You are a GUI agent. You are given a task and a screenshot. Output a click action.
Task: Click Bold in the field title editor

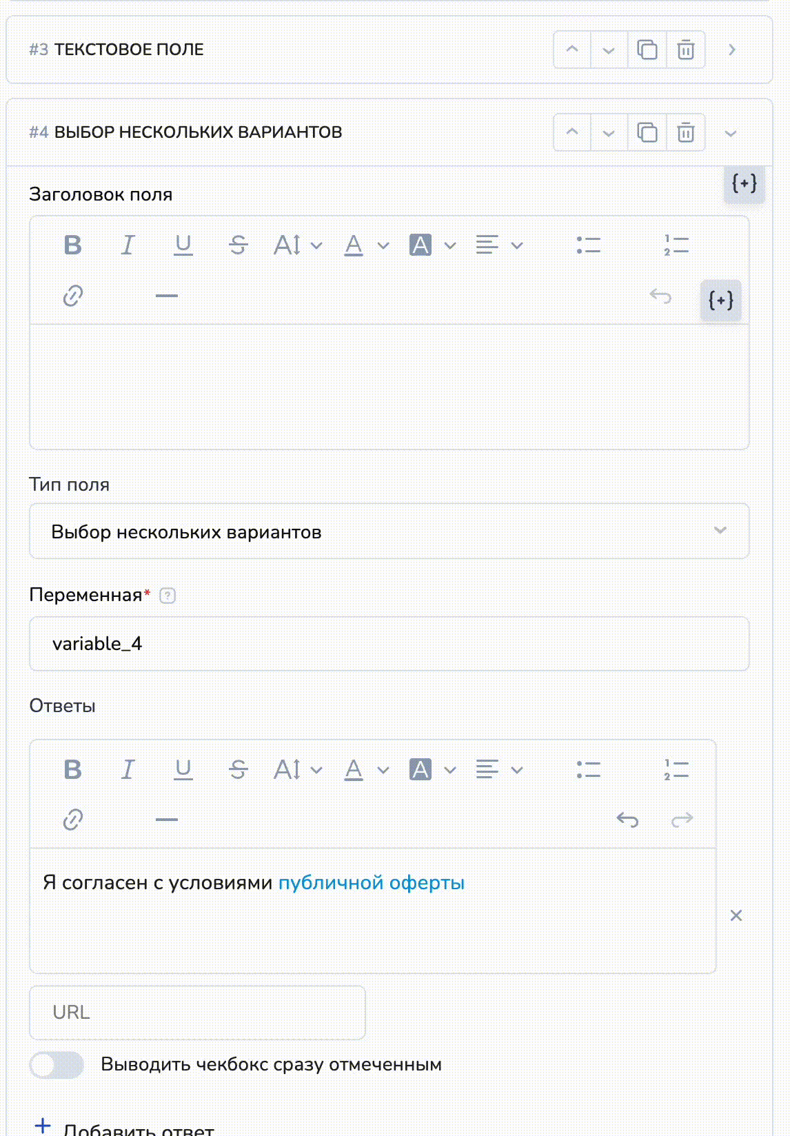[72, 245]
